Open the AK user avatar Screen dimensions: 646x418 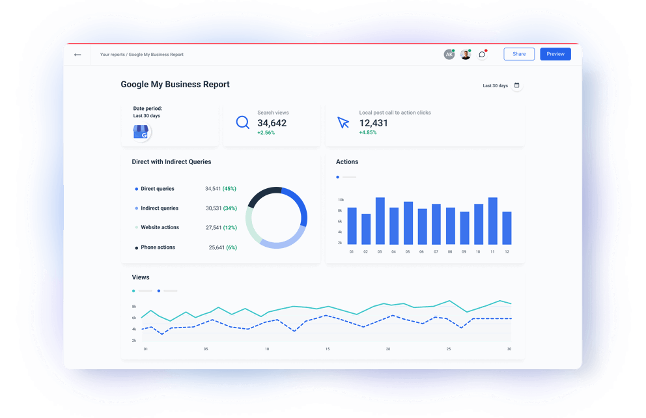tap(449, 54)
